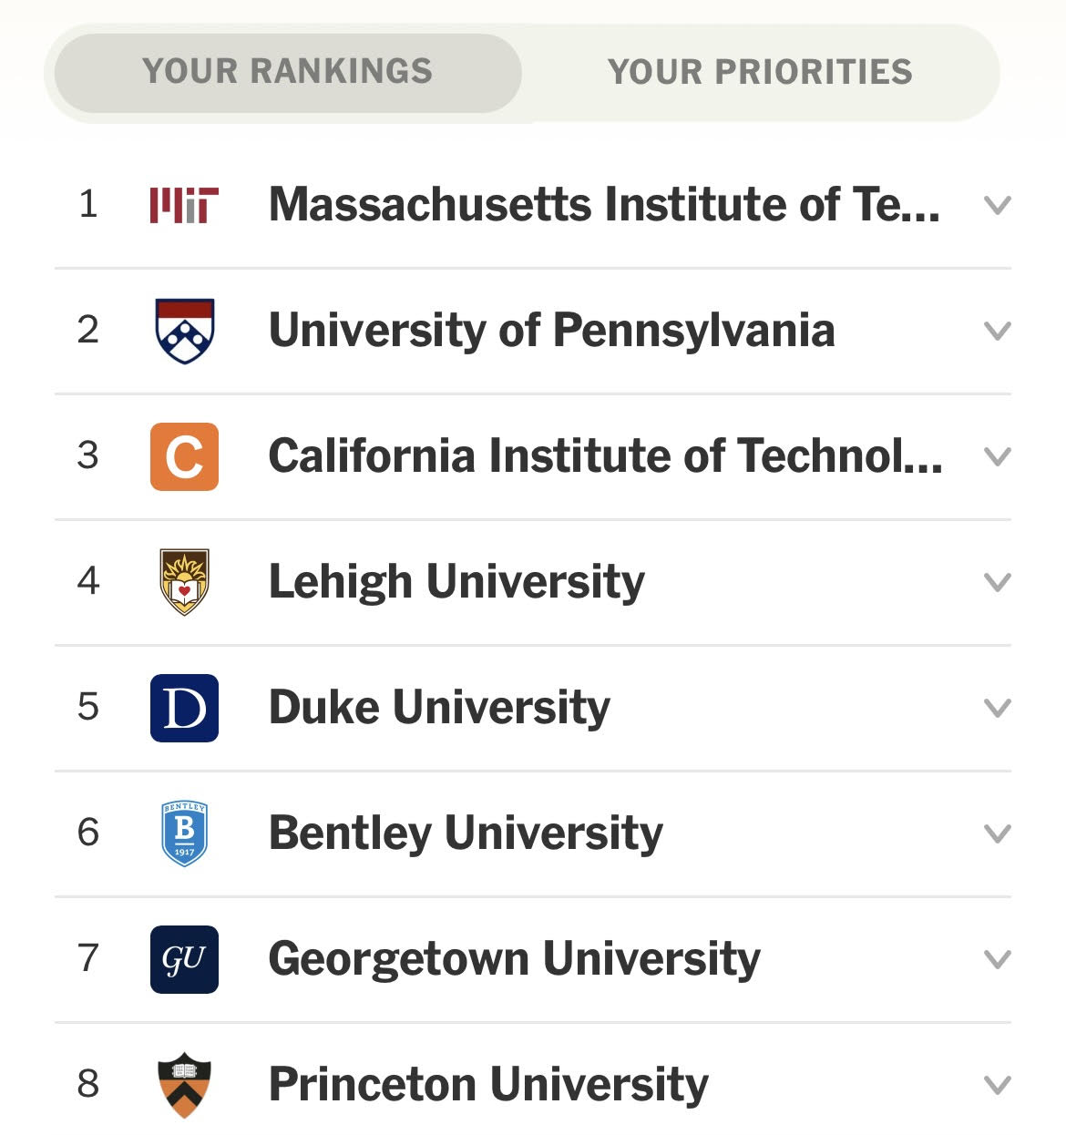Expand the California Institute of Technology chevron
The width and height of the screenshot is (1066, 1135).
point(999,457)
